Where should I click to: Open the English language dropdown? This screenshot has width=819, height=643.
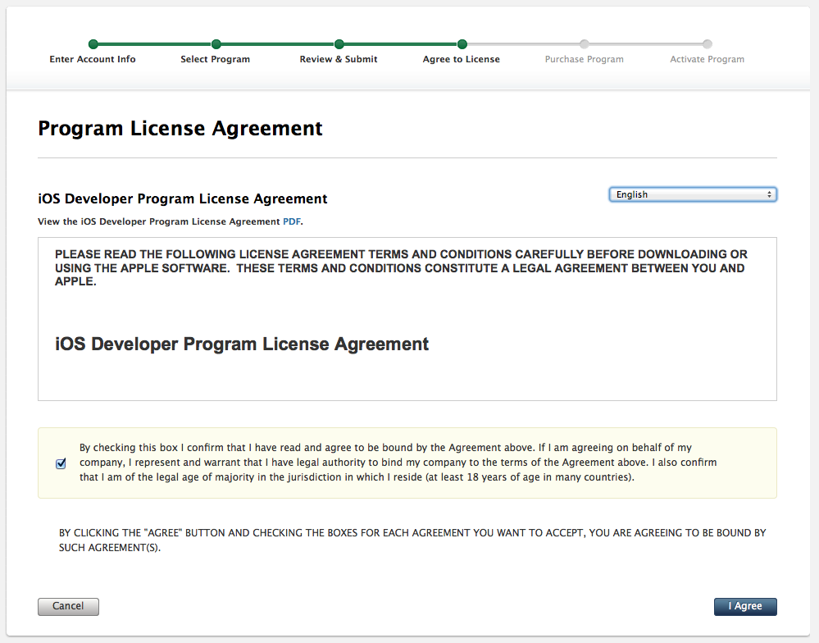[x=693, y=194]
